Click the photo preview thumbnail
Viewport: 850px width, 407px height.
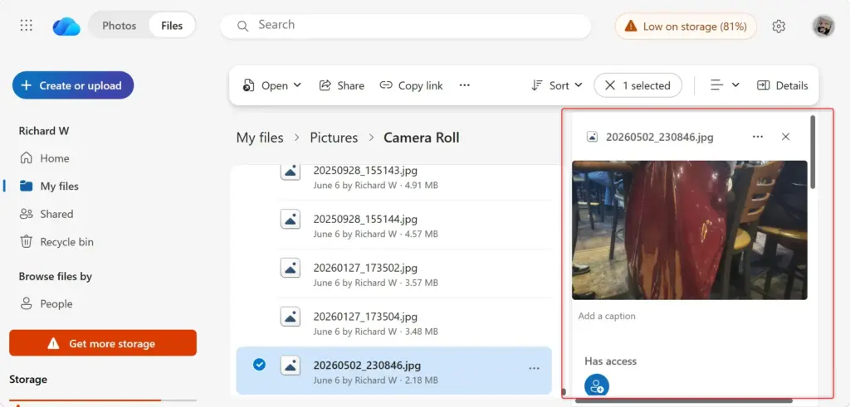[x=690, y=230]
